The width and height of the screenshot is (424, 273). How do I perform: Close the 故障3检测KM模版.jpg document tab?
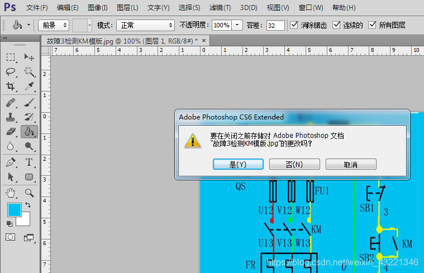(204, 41)
